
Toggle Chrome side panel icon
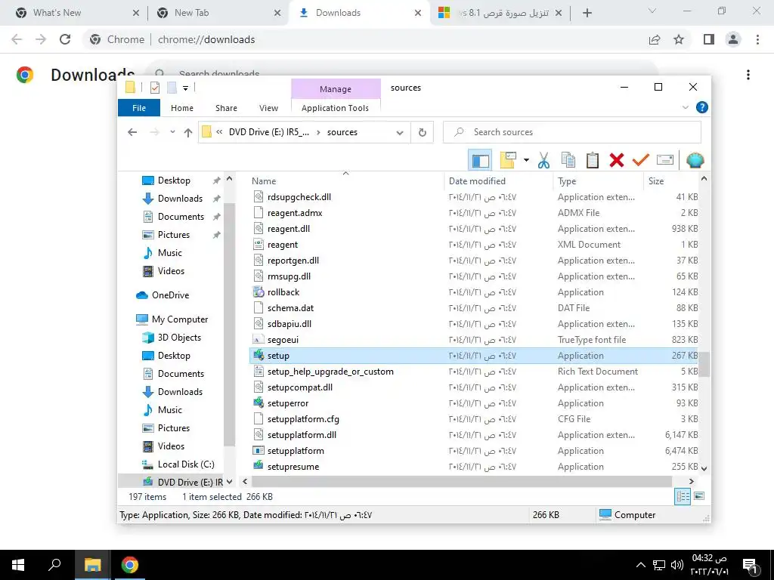pos(709,39)
